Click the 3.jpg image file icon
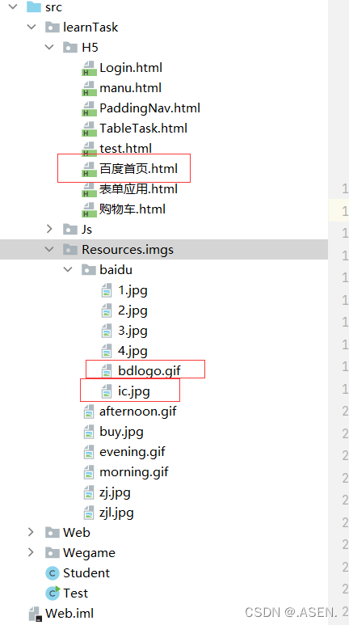The width and height of the screenshot is (349, 625). click(107, 331)
